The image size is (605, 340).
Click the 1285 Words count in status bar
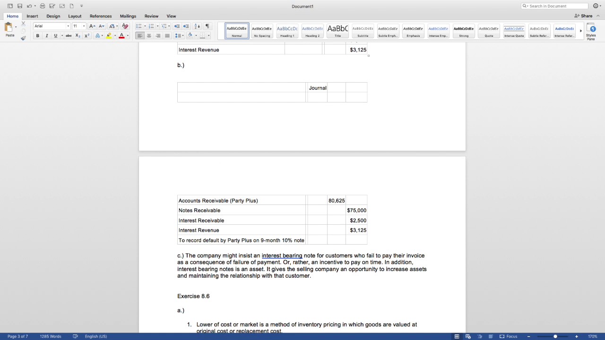(x=51, y=336)
